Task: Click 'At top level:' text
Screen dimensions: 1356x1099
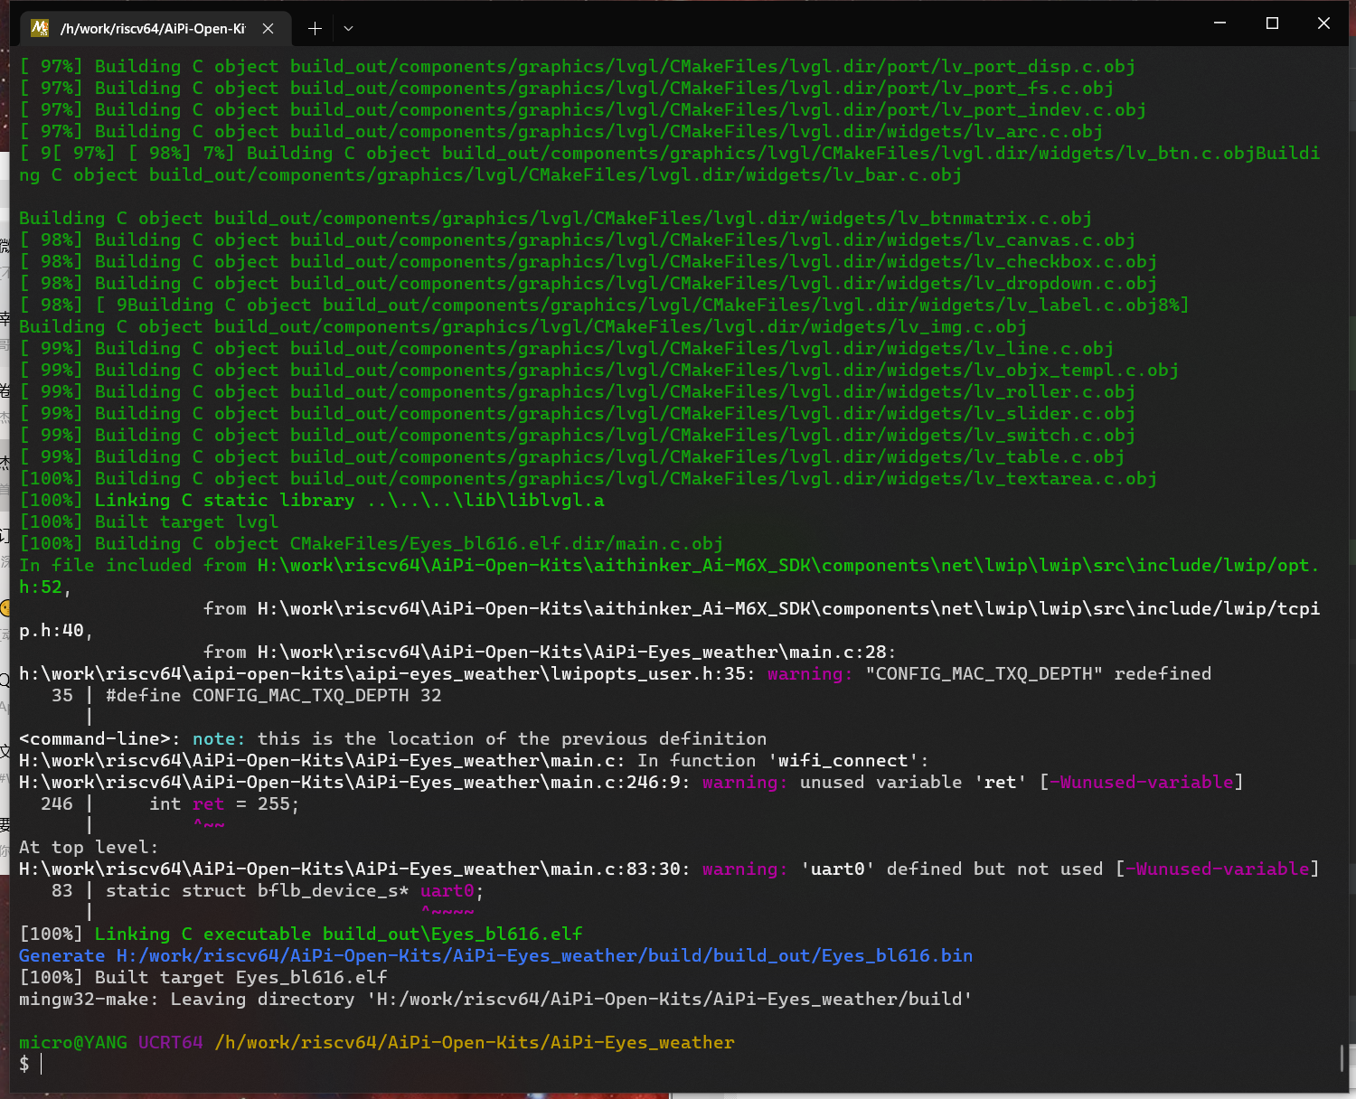Action: (89, 847)
